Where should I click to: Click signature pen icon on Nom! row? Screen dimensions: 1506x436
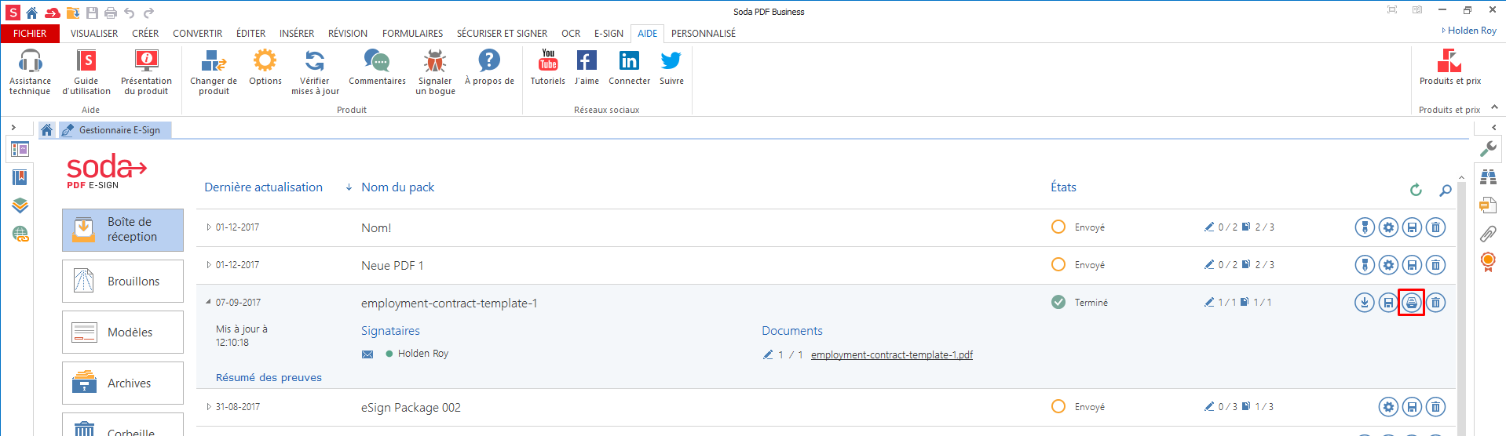[1365, 227]
